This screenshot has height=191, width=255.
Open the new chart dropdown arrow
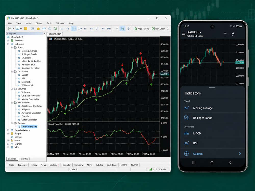pyautogui.click(x=13, y=29)
